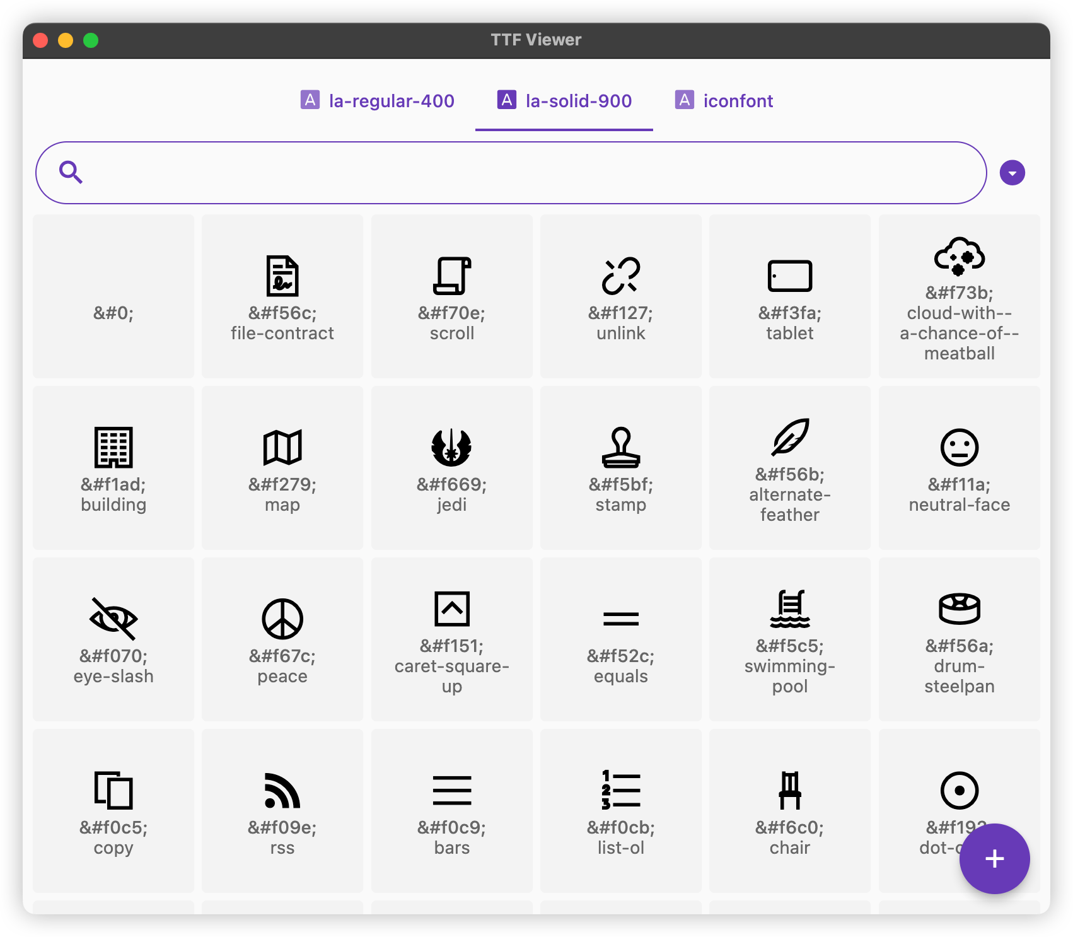This screenshot has width=1073, height=937.
Task: Click the "&#f67c;" code label
Action: click(282, 656)
